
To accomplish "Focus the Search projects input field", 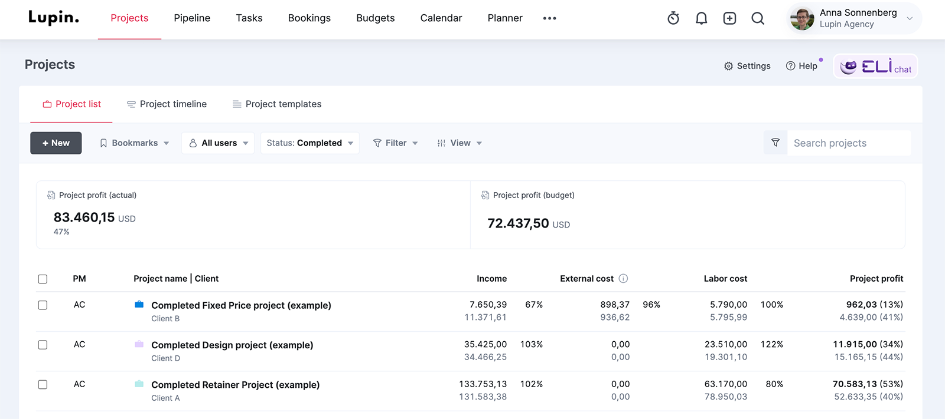I will click(x=848, y=143).
